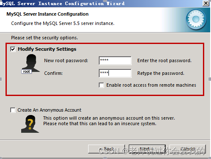Image resolution: width=211 pixels, height=159 pixels.
Task: Click MySQL Server Instance Configuration heading
Action: pos(47,14)
